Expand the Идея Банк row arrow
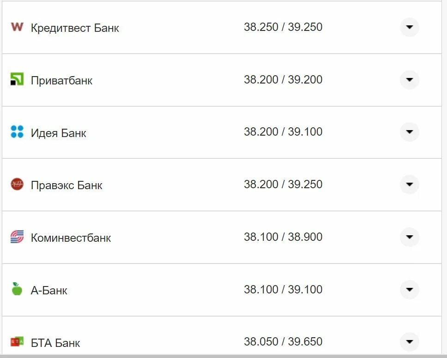The width and height of the screenshot is (447, 358). click(409, 132)
